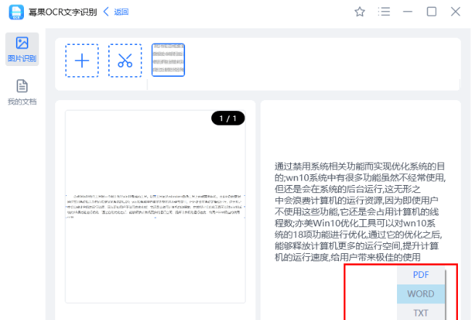Open 图片识别 in the left sidebar
471x320 pixels.
[22, 49]
